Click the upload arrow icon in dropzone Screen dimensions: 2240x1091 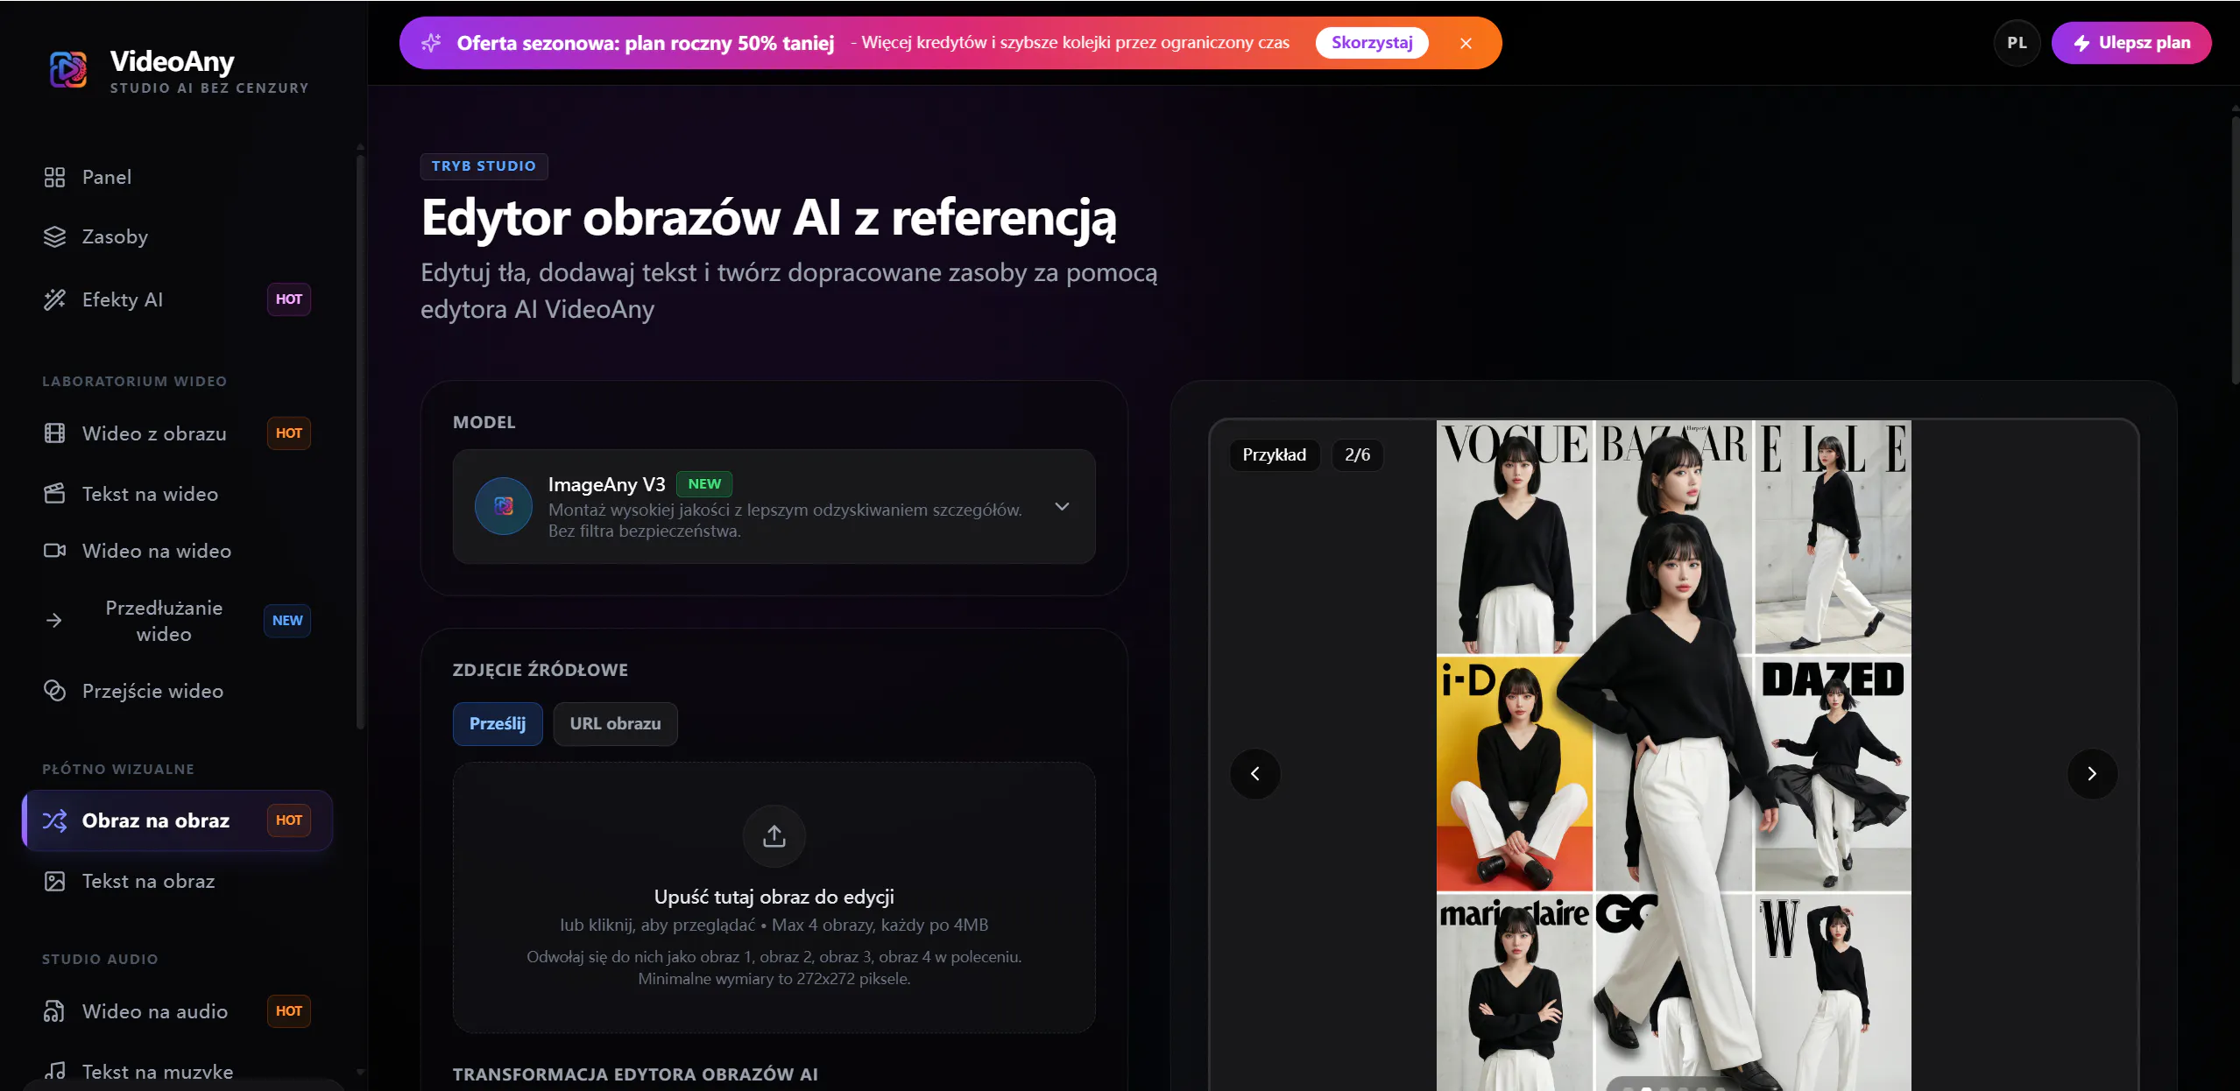click(x=774, y=836)
